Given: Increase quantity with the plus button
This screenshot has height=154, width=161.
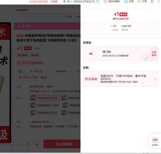Looking at the screenshot, I should 37,144.
